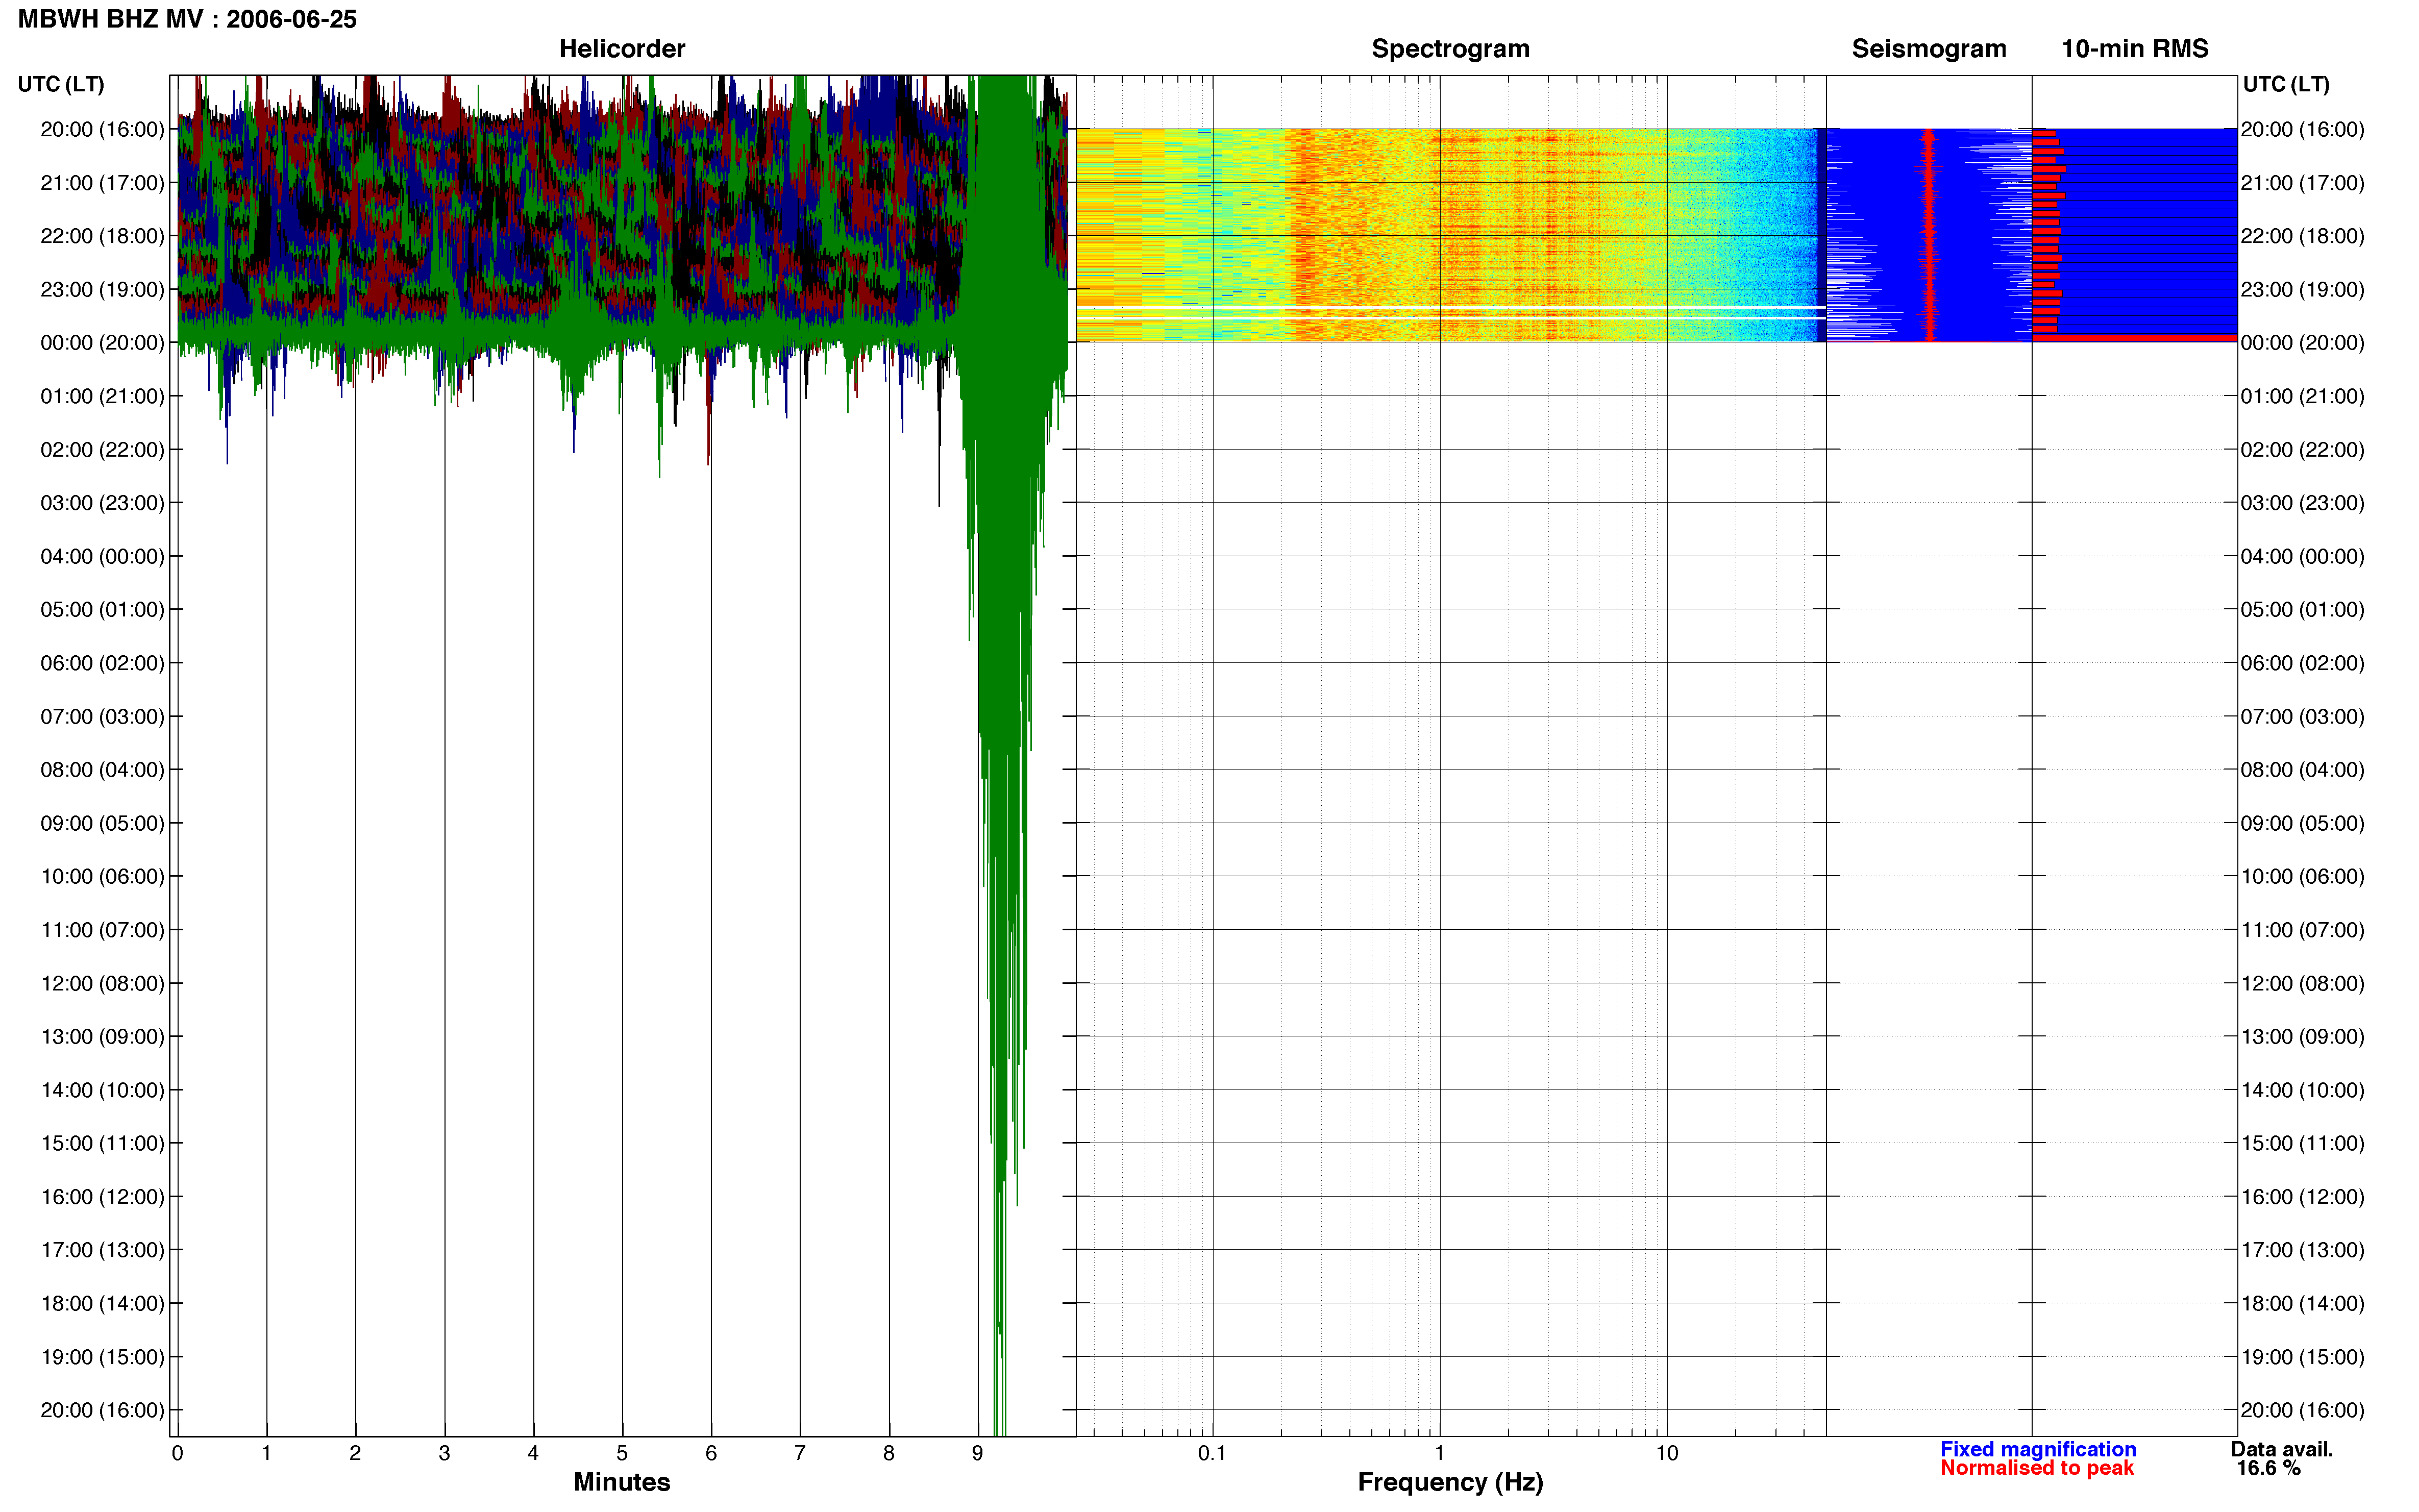Image resolution: width=2419 pixels, height=1512 pixels.
Task: Click RMS-side axis label 09:00 (05:00)
Action: [2302, 823]
